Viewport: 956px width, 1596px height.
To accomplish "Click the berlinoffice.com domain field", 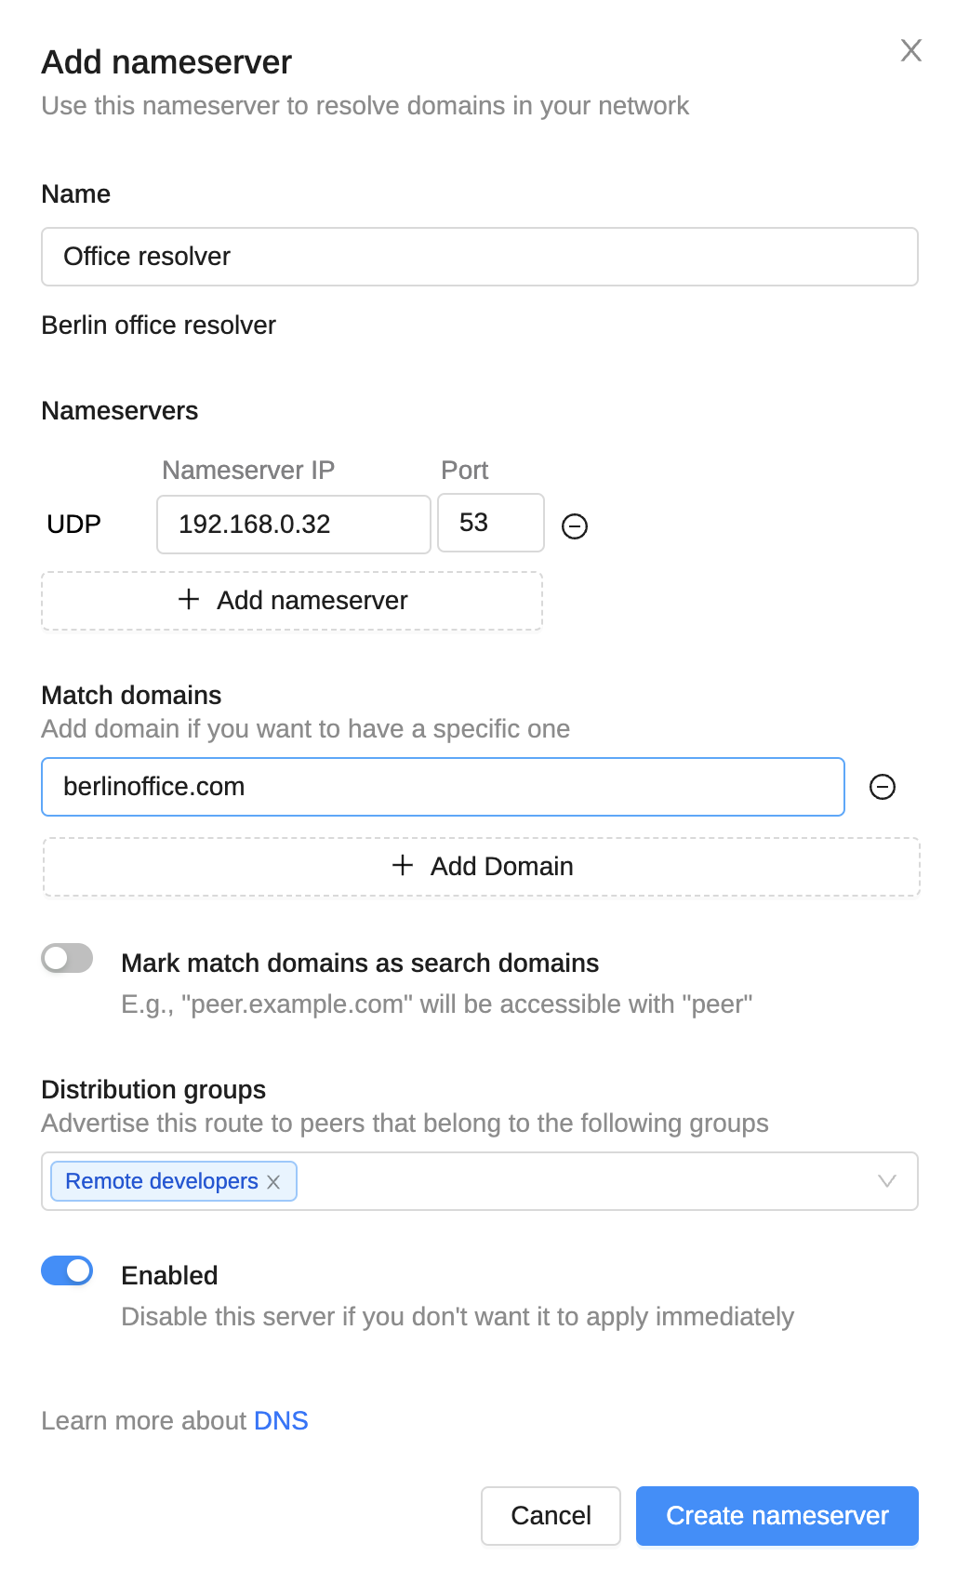I will (x=443, y=787).
